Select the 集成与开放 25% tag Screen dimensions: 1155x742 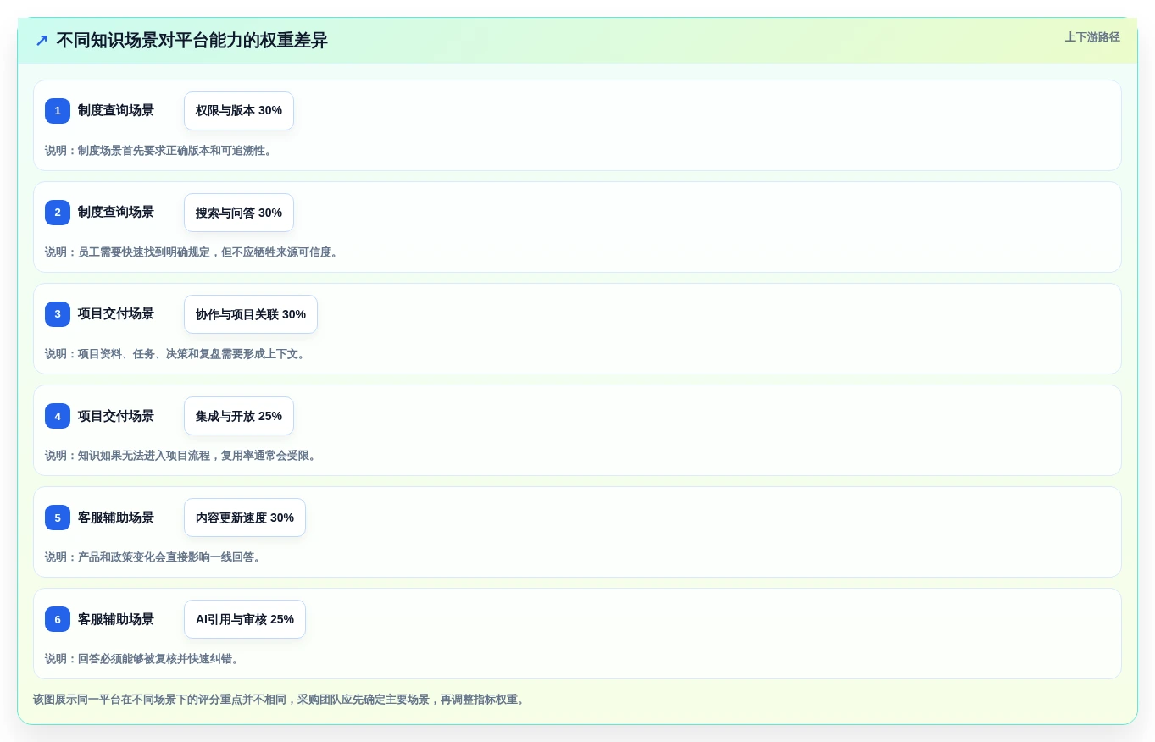tap(239, 416)
